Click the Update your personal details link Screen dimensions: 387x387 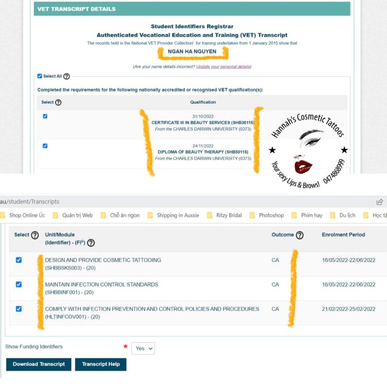223,67
